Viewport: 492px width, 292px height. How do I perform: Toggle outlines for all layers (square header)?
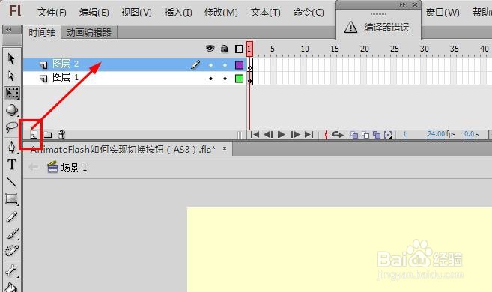click(239, 49)
